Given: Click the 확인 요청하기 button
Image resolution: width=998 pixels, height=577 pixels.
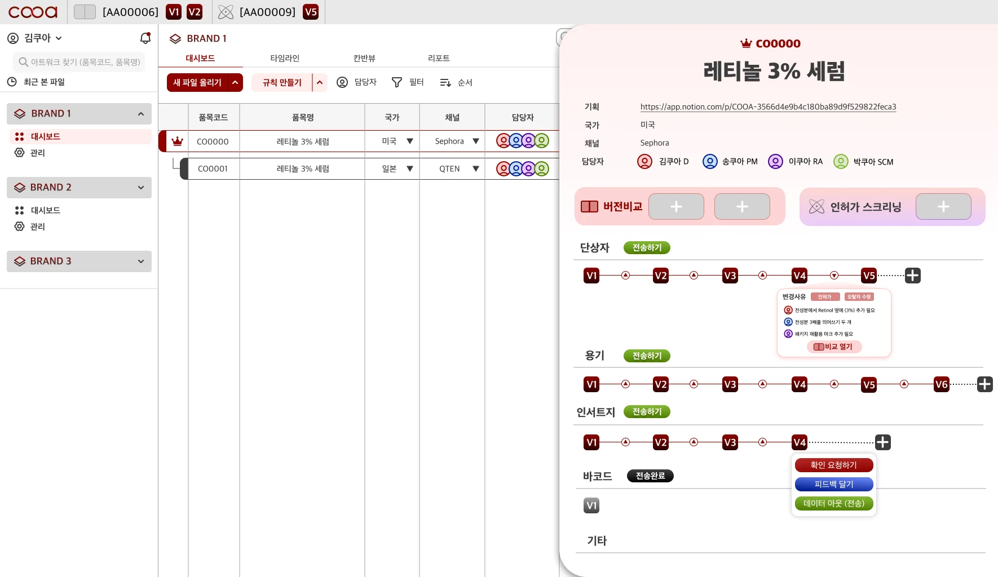Looking at the screenshot, I should click(x=834, y=465).
